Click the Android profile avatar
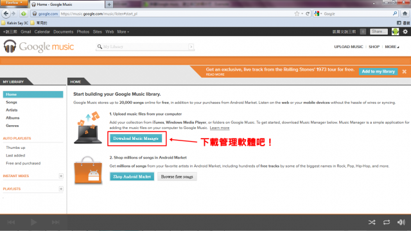This screenshot has height=231, width=411. pyautogui.click(x=396, y=31)
